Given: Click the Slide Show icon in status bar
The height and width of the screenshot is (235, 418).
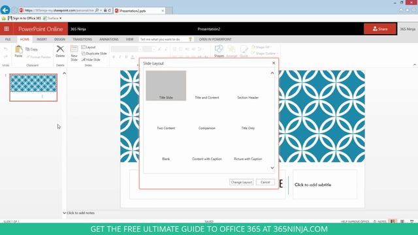Looking at the screenshot, I should [x=412, y=221].
